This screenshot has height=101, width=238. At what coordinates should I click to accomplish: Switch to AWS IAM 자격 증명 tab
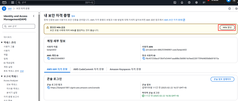(57, 69)
